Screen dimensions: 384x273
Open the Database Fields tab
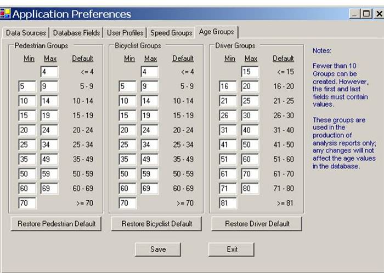[x=76, y=33]
